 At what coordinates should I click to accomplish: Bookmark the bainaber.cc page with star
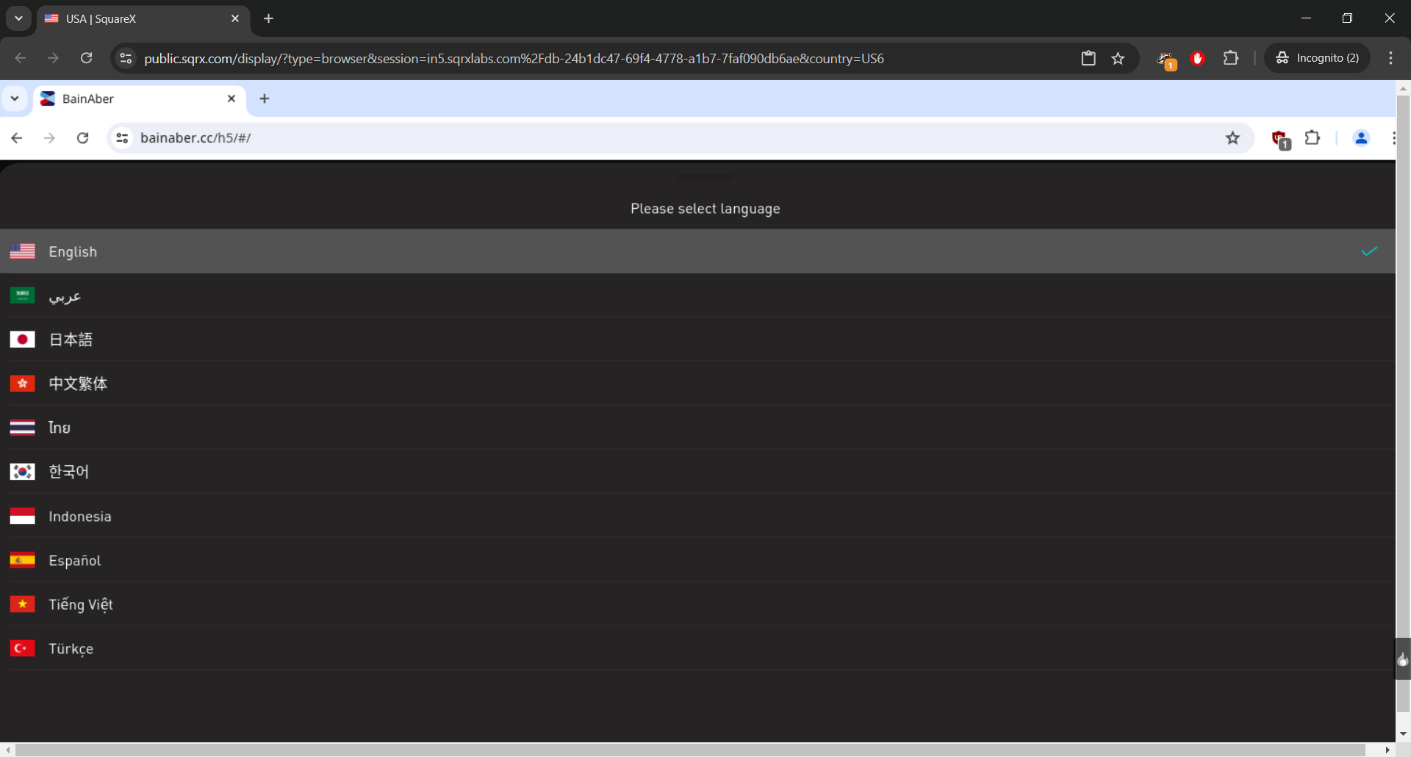pyautogui.click(x=1232, y=138)
